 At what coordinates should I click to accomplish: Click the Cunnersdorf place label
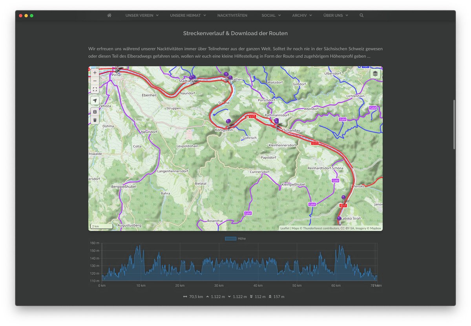click(x=260, y=172)
